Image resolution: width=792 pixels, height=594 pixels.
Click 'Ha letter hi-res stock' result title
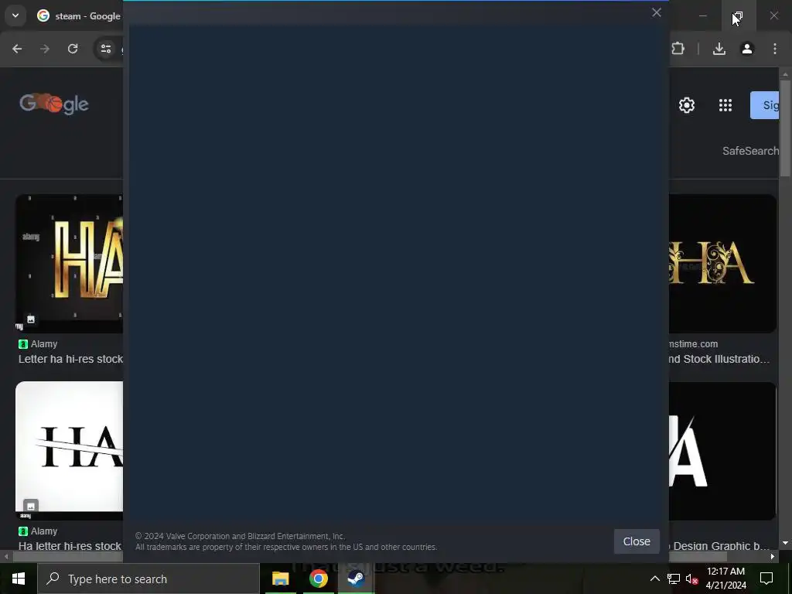[70, 546]
